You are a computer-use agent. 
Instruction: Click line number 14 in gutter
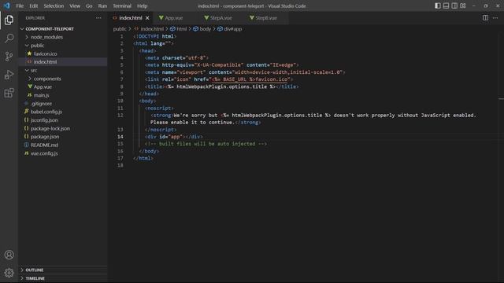pos(120,137)
